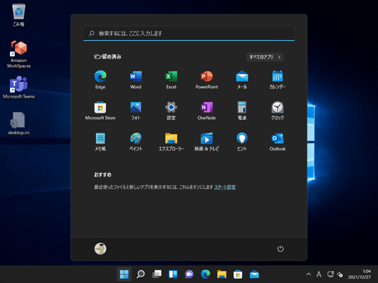Screen dimensions: 378x283
Task: Launch Word from pinned apps
Action: point(135,80)
